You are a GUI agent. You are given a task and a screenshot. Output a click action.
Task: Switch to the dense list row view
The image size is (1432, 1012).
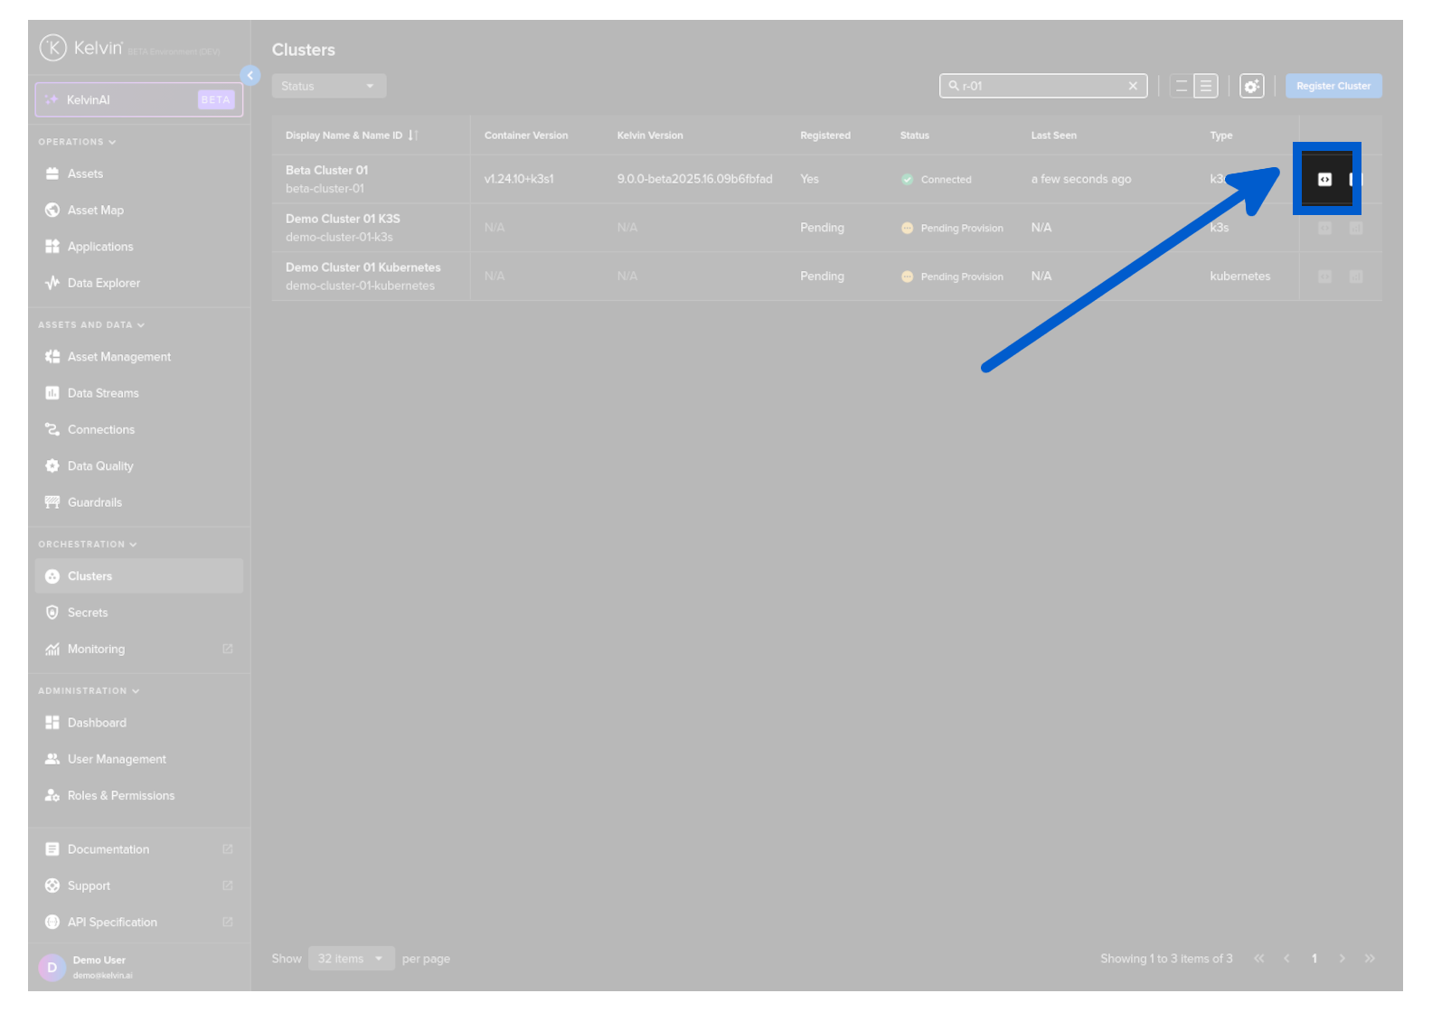[x=1206, y=87]
